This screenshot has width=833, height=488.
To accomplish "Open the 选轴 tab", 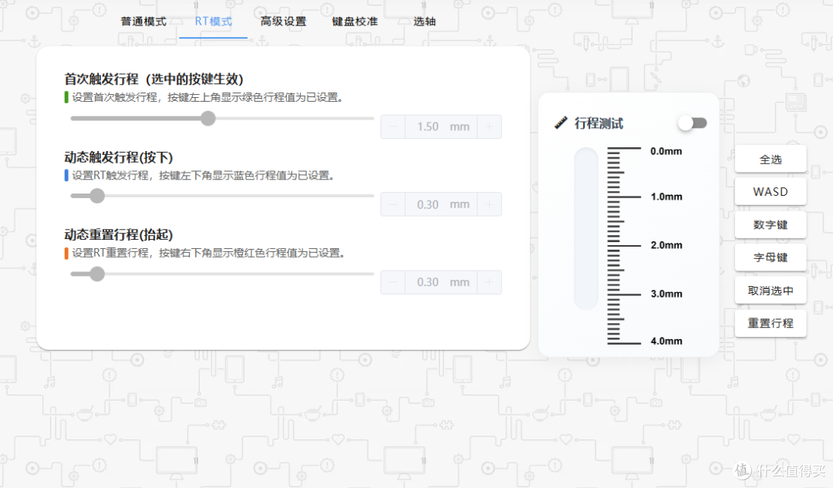I will click(424, 22).
